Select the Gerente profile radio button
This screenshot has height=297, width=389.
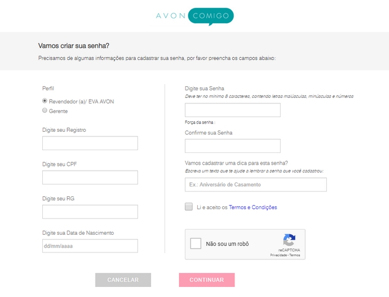tap(44, 110)
